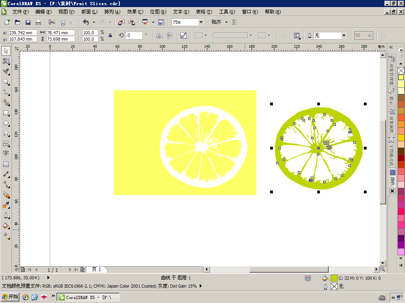Mirror selection vertically
Image resolution: width=405 pixels, height=303 pixels.
(170, 36)
